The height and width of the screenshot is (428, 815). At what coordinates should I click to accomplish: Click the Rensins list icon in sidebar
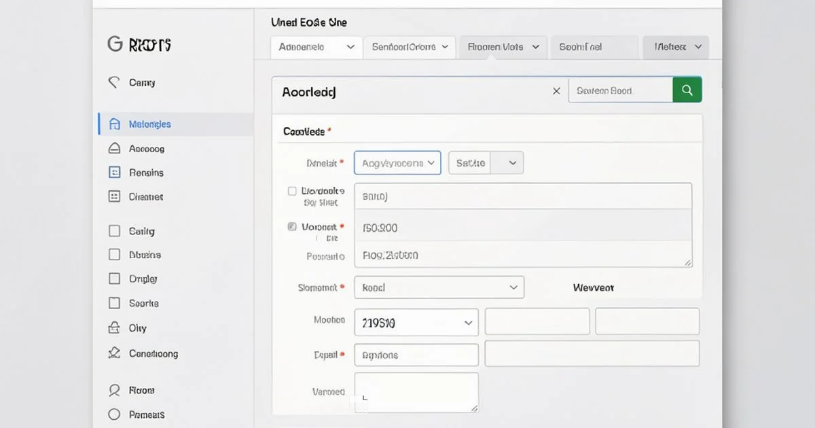114,173
